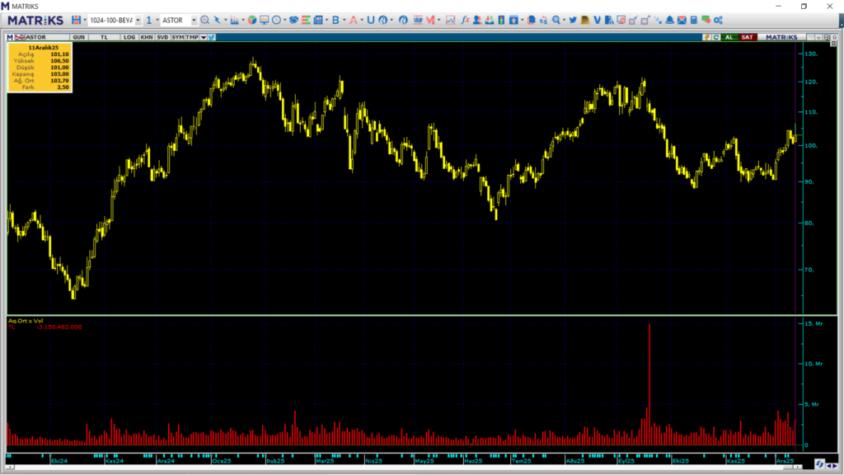Click the clock icon in toolbar
This screenshot has width=844, height=475.
coord(276,20)
